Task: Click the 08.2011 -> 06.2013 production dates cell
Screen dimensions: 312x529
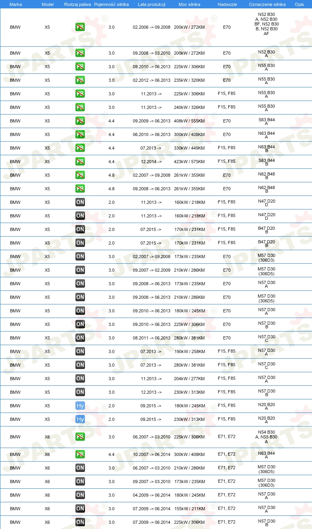Action: click(x=152, y=338)
